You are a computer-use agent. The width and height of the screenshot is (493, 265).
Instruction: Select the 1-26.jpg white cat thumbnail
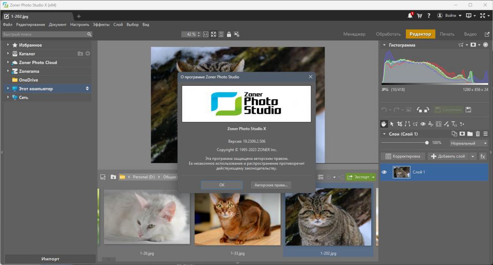point(147,217)
